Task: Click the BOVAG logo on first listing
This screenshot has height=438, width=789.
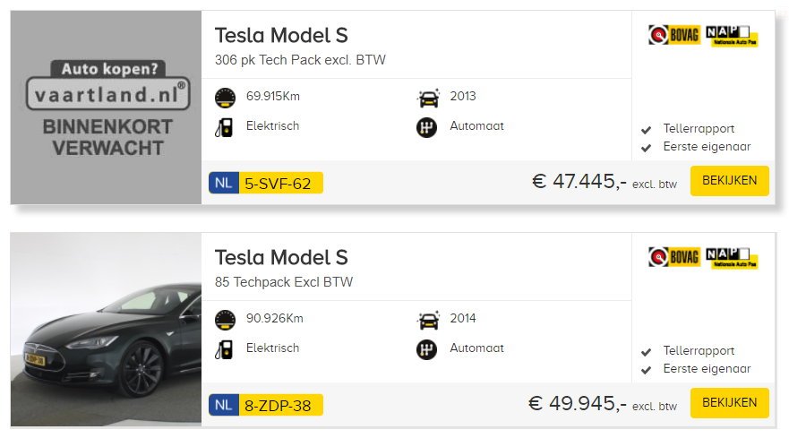Action: [x=674, y=35]
